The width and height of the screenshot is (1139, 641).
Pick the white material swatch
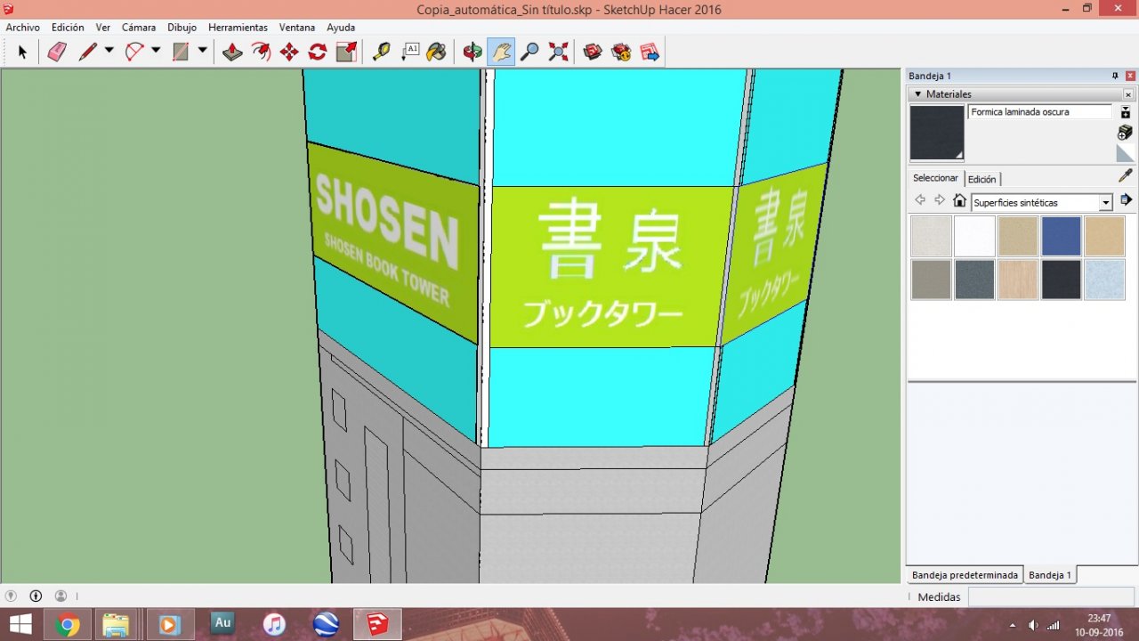pos(974,236)
